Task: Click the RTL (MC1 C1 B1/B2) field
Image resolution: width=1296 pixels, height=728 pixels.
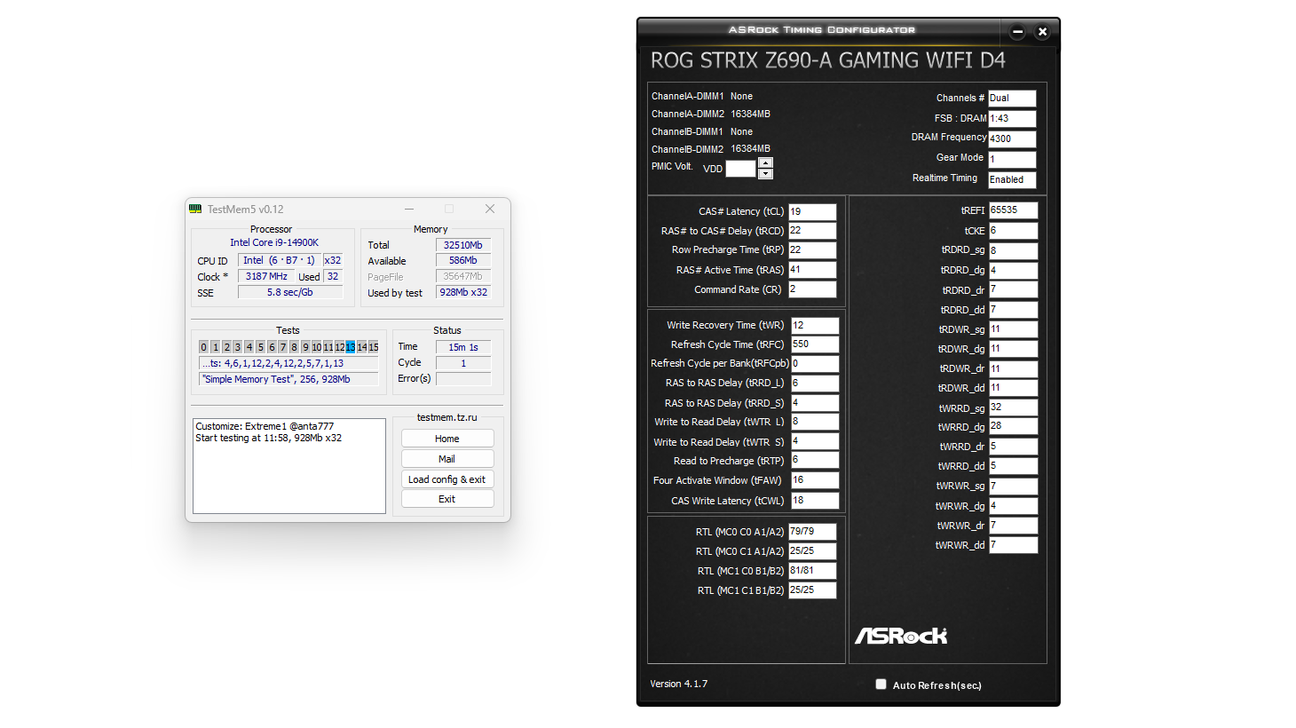Action: click(x=812, y=590)
